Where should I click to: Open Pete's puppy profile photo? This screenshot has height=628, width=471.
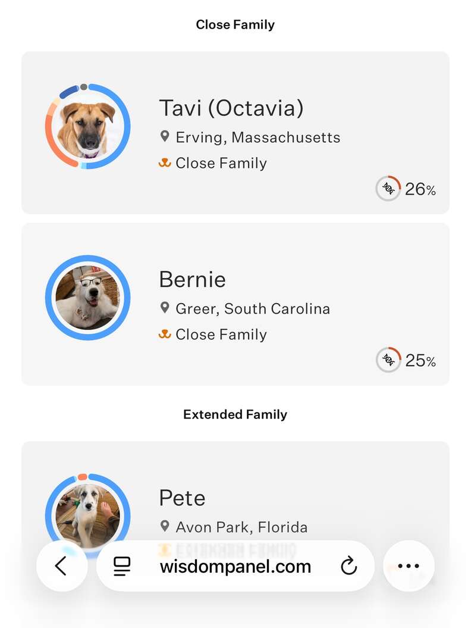pos(87,515)
